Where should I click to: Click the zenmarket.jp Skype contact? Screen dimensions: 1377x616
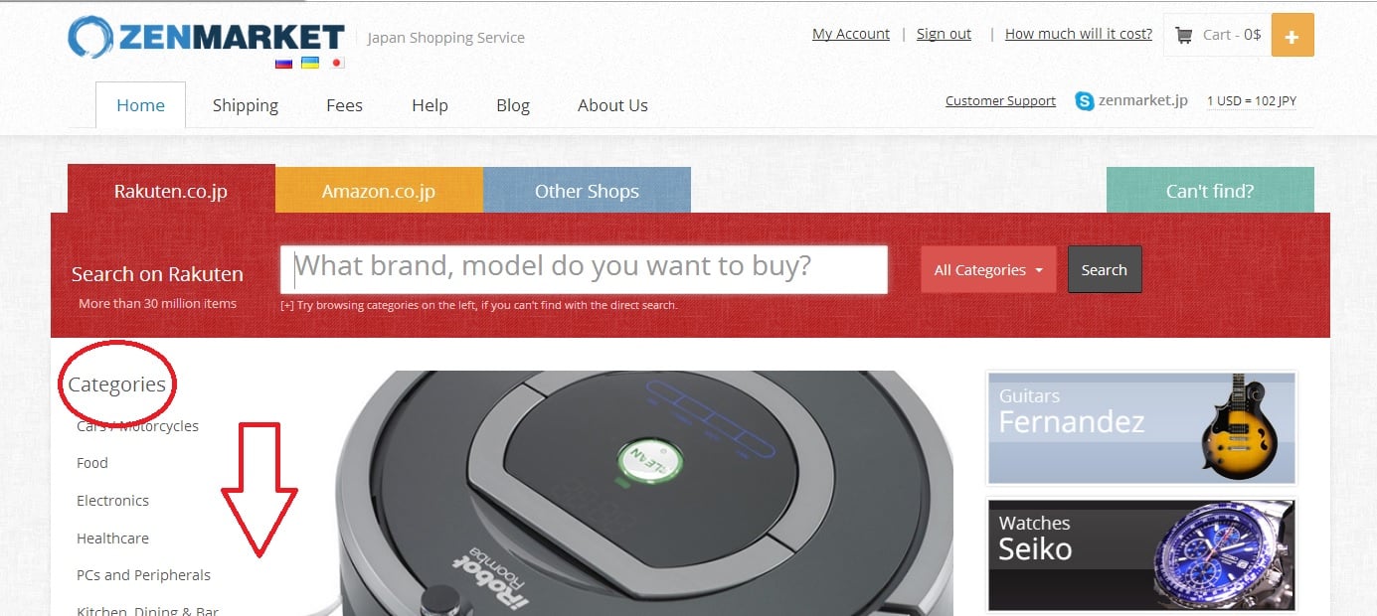(1143, 100)
